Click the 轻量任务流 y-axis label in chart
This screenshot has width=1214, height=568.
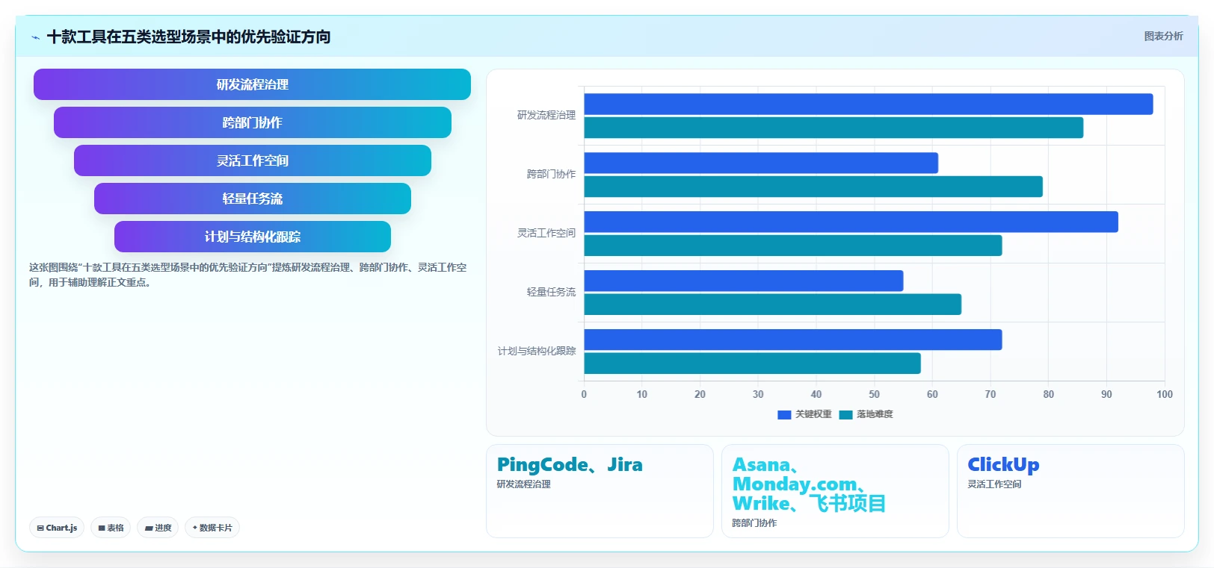click(x=551, y=292)
